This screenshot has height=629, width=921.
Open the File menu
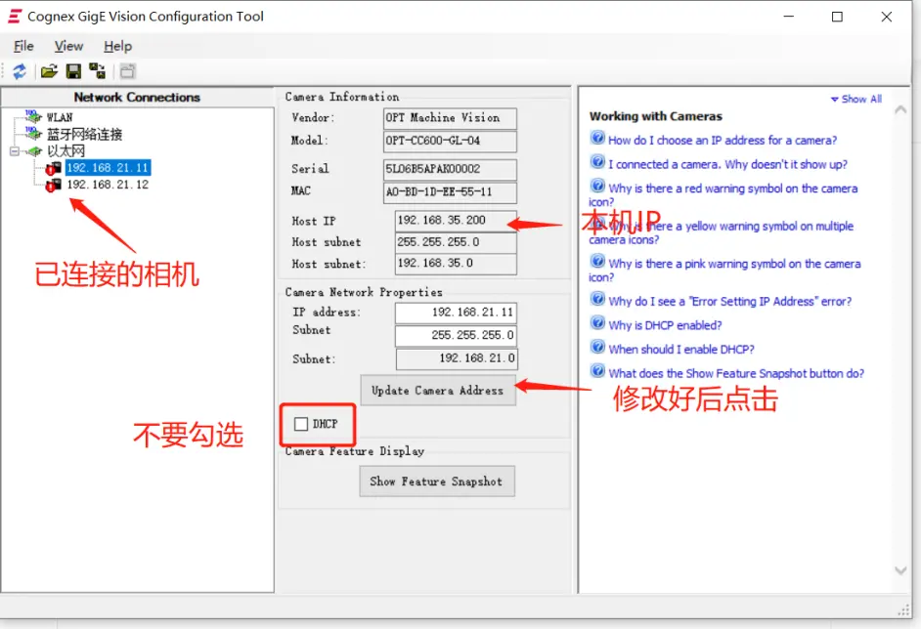(x=23, y=46)
